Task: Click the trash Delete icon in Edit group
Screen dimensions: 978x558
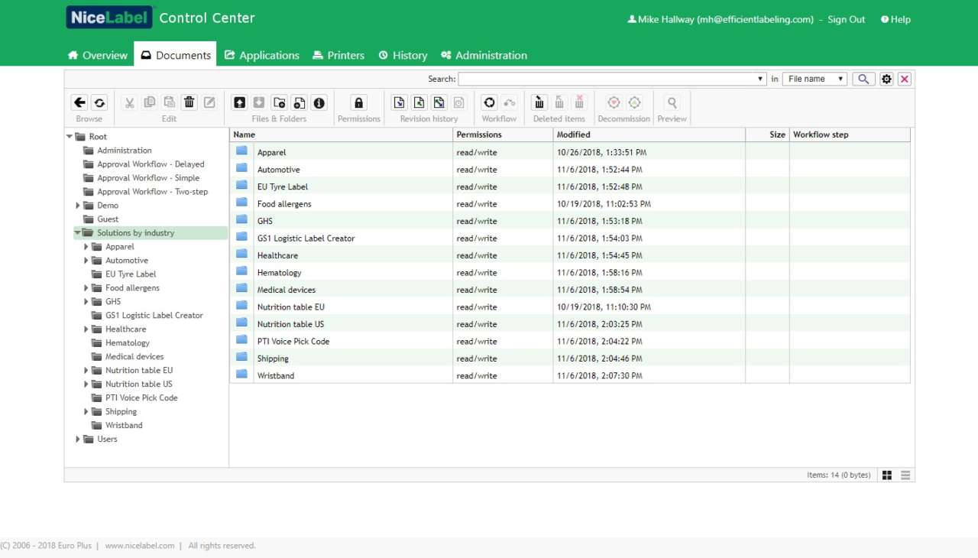Action: click(189, 102)
